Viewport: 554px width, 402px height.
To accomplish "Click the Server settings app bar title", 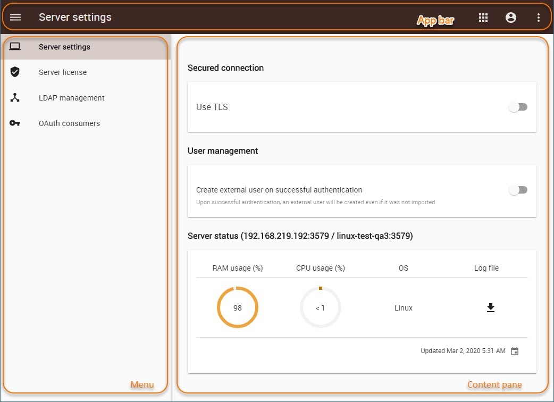I will pos(75,17).
